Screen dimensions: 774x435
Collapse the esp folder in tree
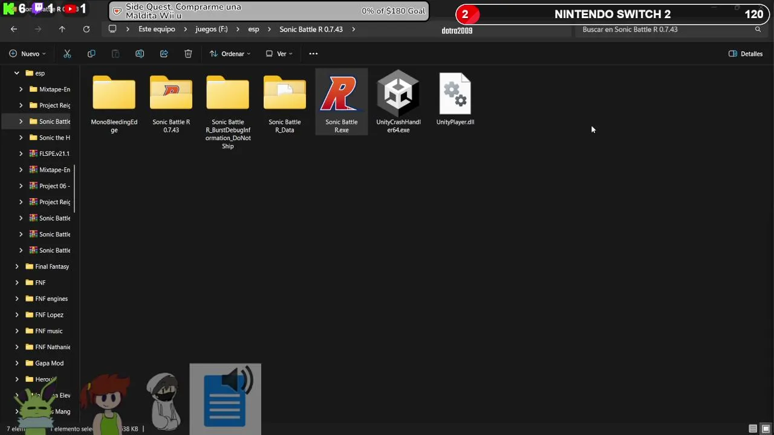click(x=17, y=73)
